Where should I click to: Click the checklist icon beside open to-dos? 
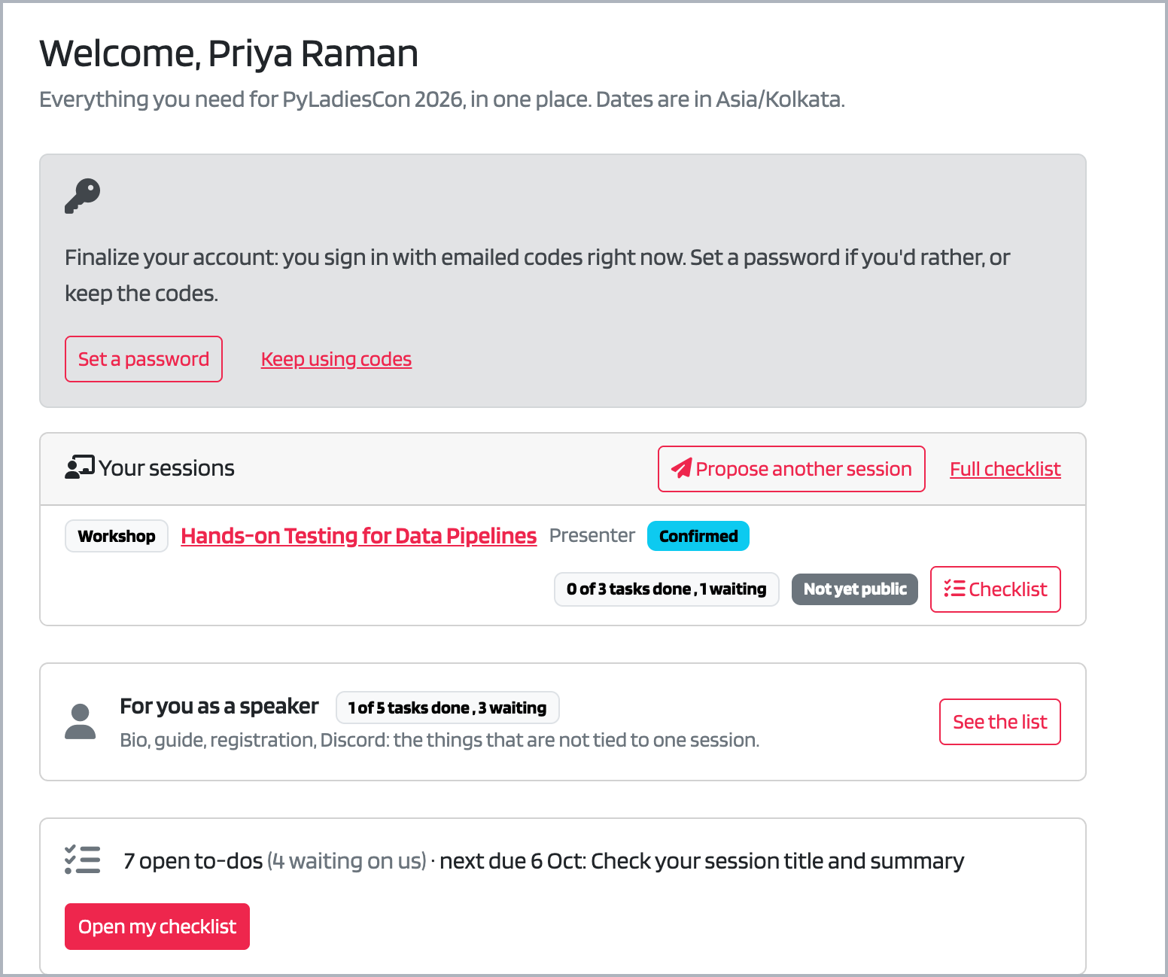(83, 860)
